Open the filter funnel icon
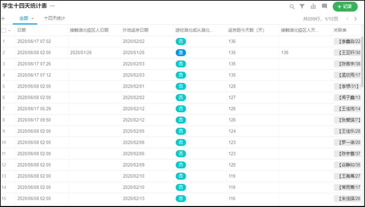Screen dimensions: 365x207 (x=302, y=6)
